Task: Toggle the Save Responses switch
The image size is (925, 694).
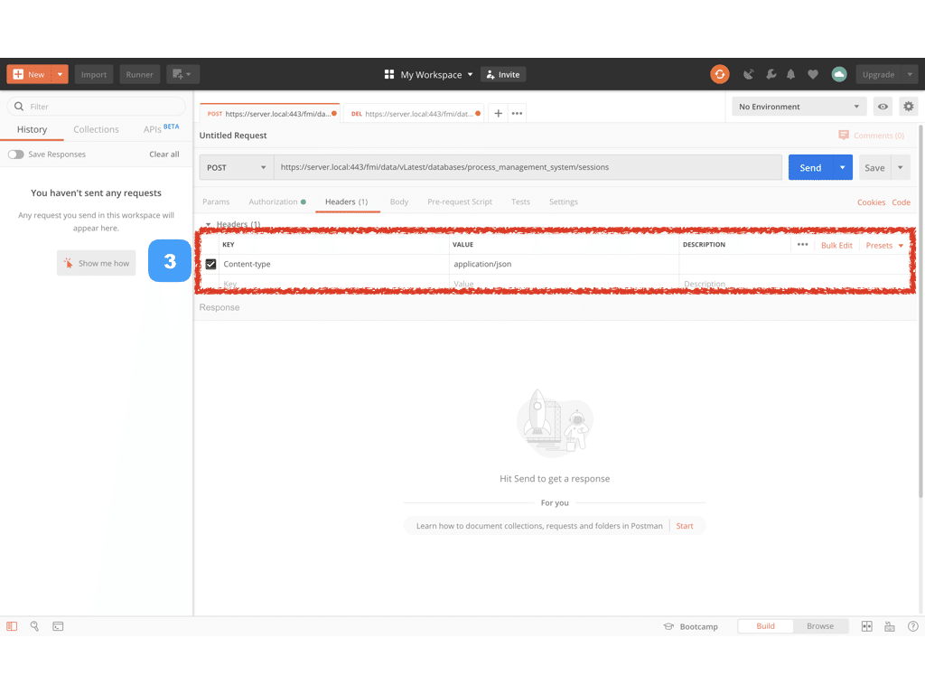Action: [x=16, y=154]
